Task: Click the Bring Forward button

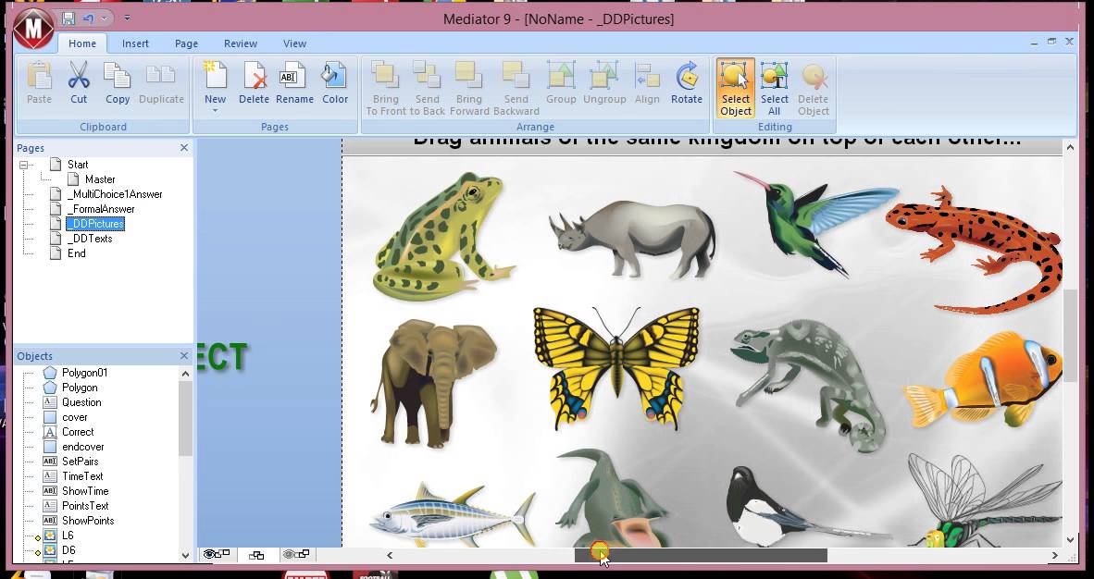Action: pyautogui.click(x=469, y=89)
